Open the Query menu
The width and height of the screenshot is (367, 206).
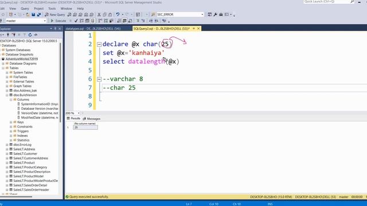point(25,9)
